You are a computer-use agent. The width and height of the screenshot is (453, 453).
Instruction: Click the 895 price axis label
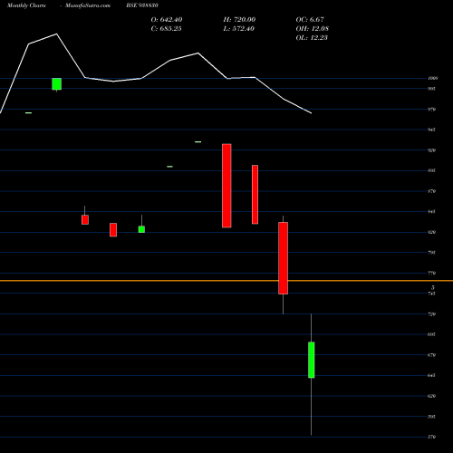pyautogui.click(x=432, y=170)
